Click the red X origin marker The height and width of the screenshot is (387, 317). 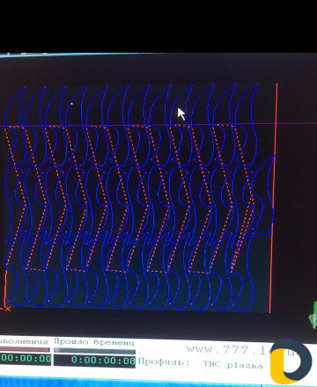tap(7, 309)
